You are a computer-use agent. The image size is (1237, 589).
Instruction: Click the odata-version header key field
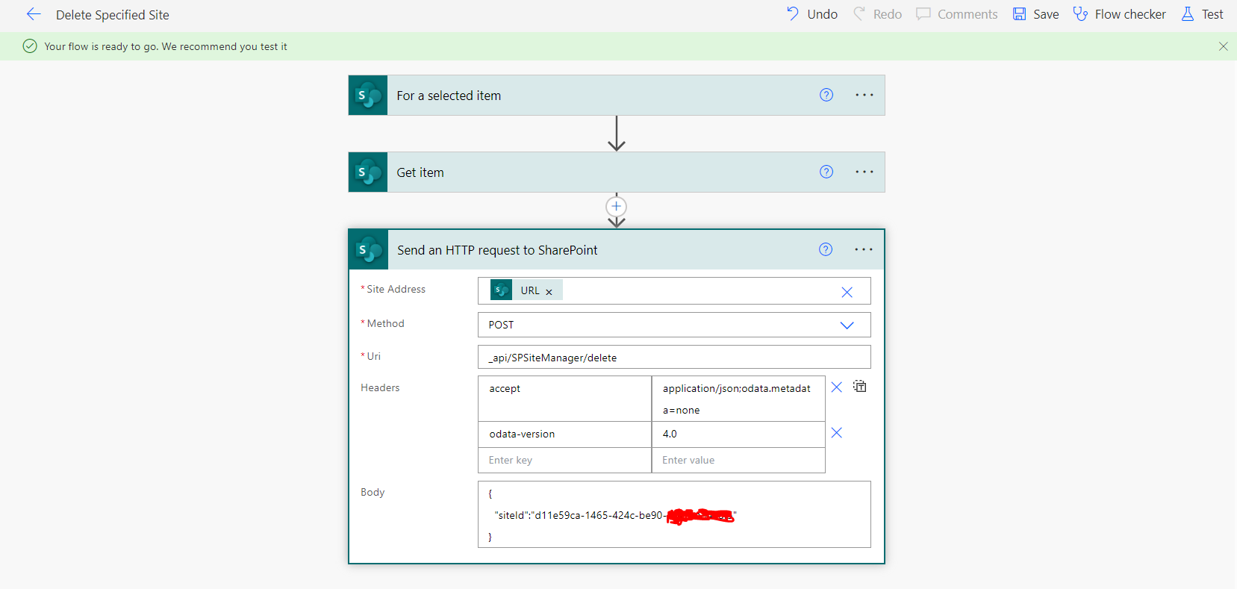pyautogui.click(x=564, y=434)
